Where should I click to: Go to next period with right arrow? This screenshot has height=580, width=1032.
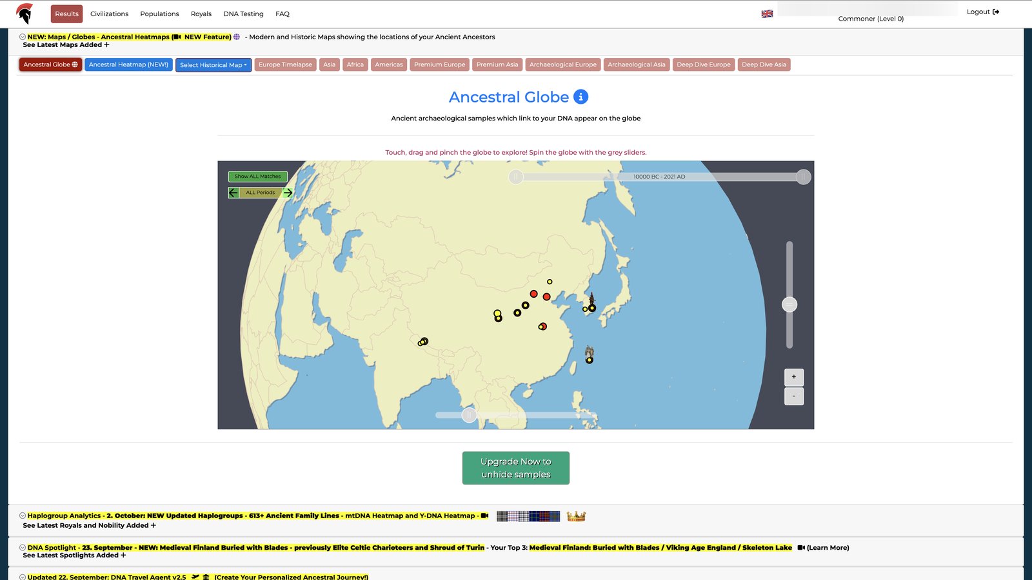[x=288, y=193]
